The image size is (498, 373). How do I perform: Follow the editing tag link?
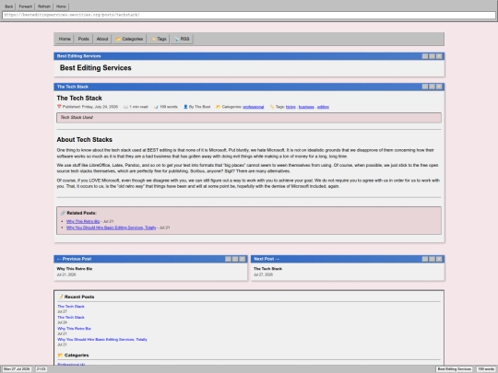pyautogui.click(x=323, y=107)
